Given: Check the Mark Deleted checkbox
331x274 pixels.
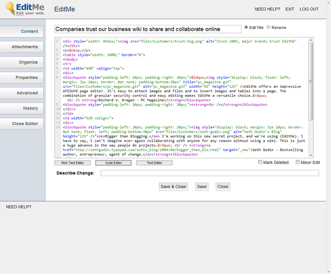Looking at the screenshot, I should [260, 162].
